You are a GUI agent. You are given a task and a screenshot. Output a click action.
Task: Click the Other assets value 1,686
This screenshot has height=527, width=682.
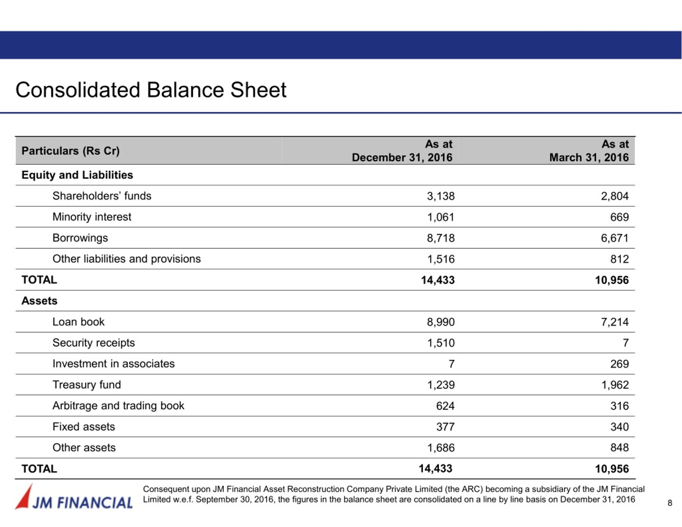coord(441,448)
